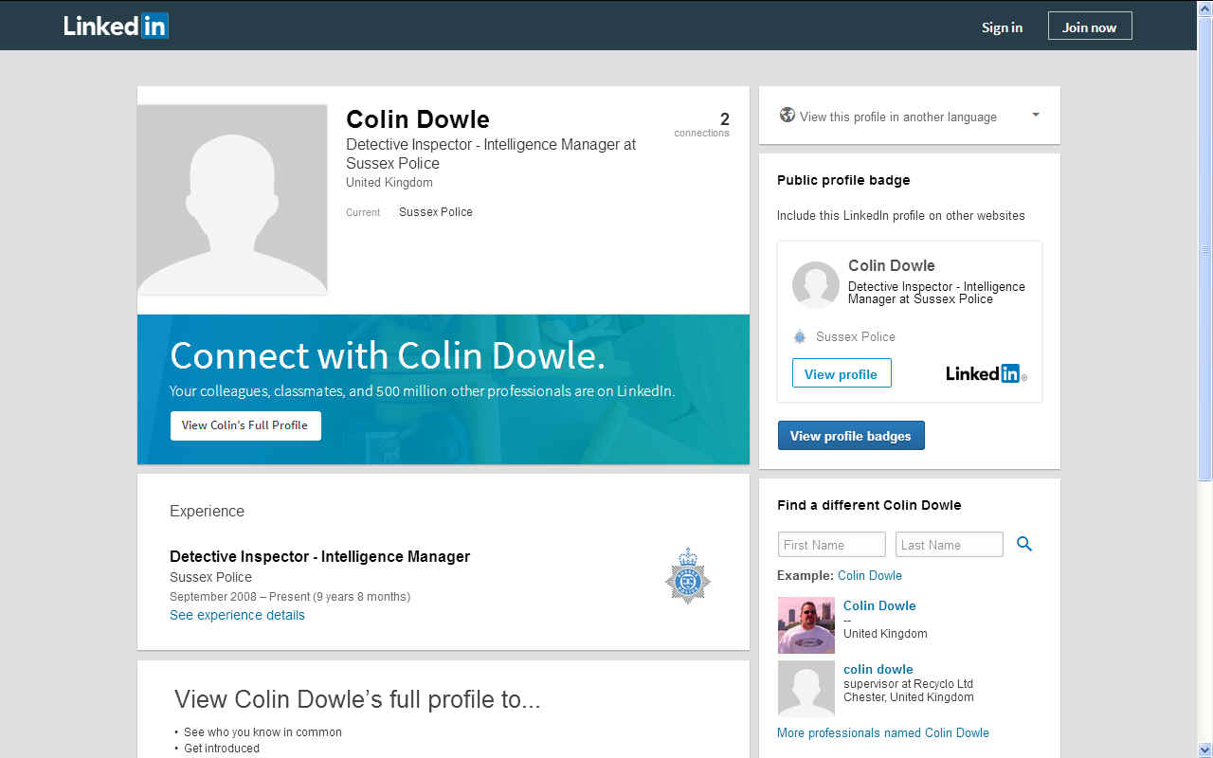Click Get introduced bullet text

click(222, 749)
